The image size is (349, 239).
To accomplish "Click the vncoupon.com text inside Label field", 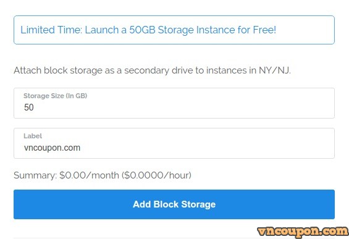I will [x=52, y=148].
